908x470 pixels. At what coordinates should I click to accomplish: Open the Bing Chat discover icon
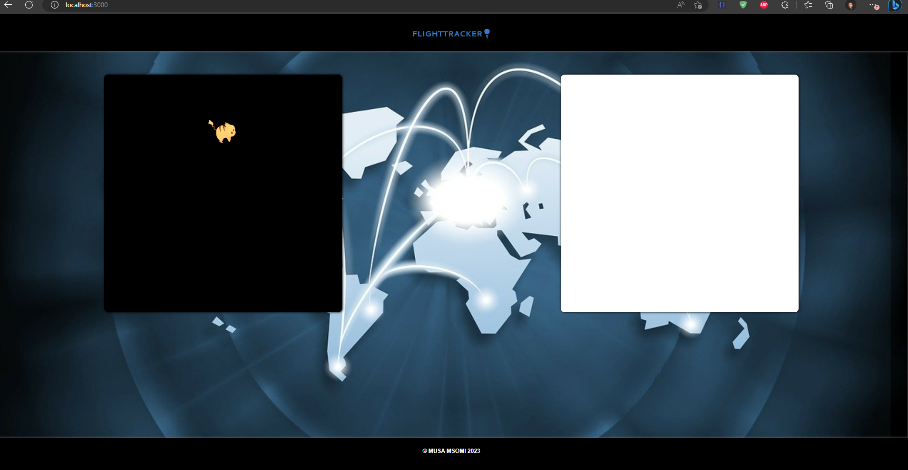(896, 6)
